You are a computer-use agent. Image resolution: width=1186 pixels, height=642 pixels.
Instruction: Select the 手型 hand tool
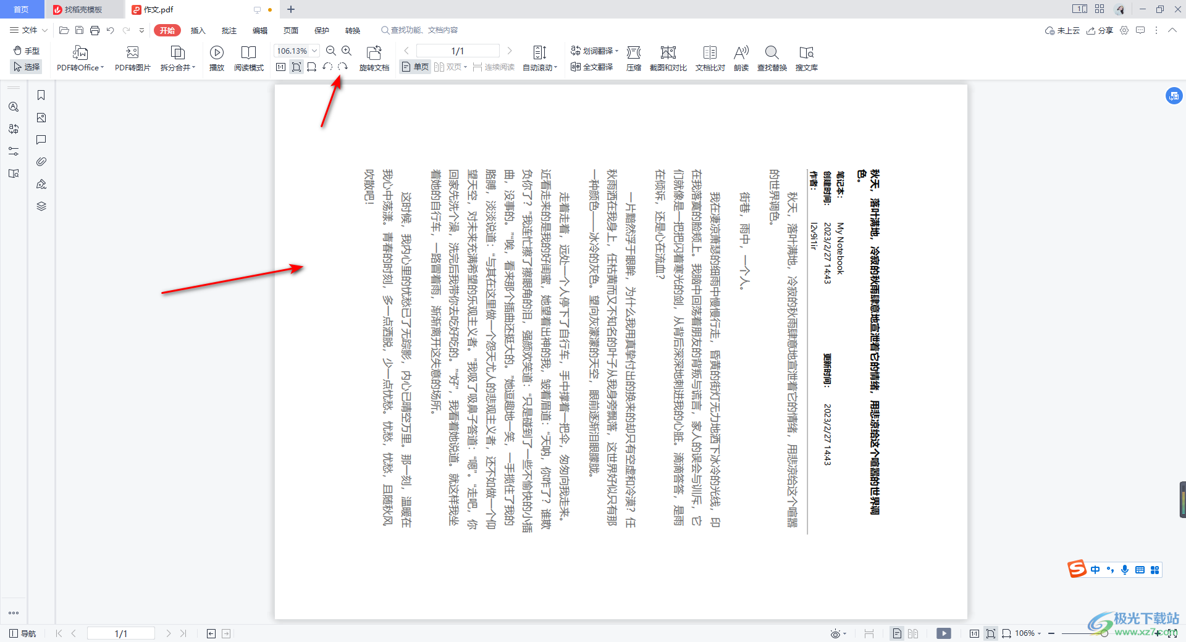(27, 51)
